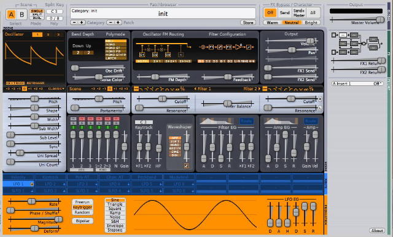Open the Patchbrowser init patch display

pos(163,14)
